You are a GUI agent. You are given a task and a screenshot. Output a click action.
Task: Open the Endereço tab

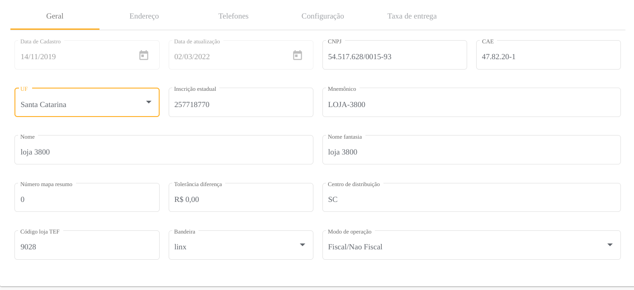point(144,16)
